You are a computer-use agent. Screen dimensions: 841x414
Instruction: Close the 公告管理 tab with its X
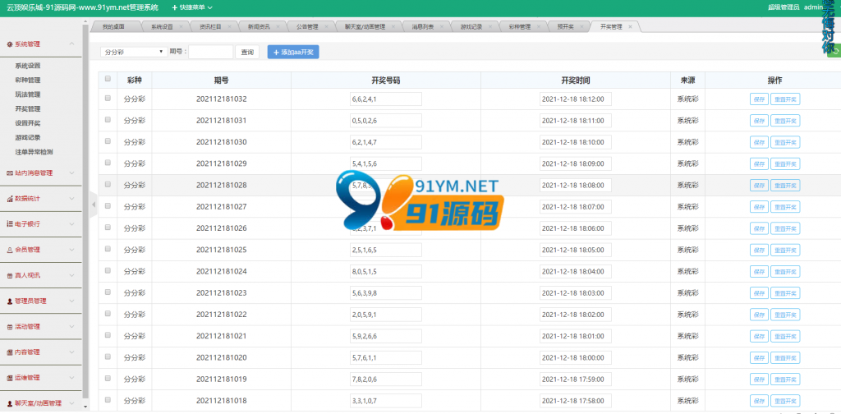pos(326,26)
